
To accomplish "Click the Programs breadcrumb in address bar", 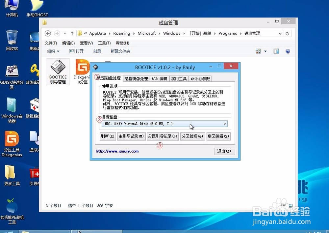I will [x=228, y=33].
